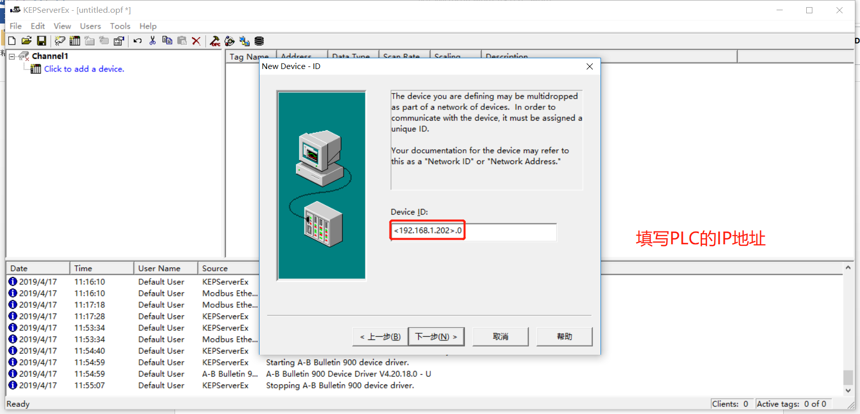860x414 pixels.
Task: Click the event log scrollbar down arrow
Action: (x=848, y=390)
